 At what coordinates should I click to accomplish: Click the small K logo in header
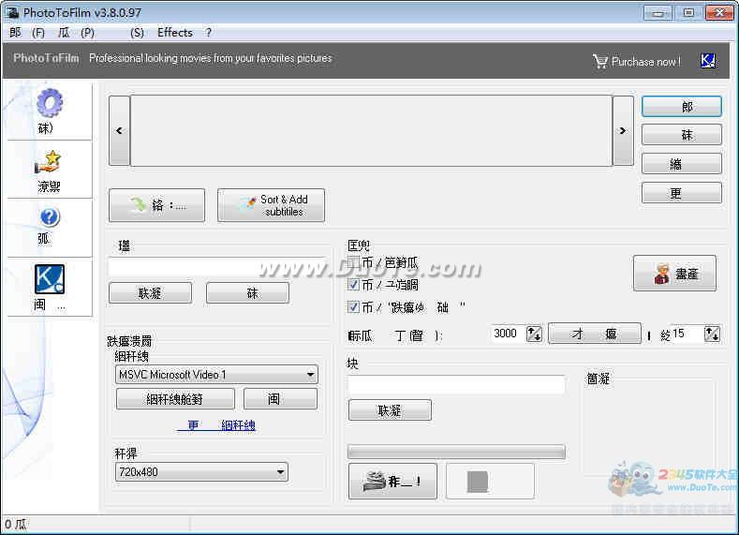(708, 60)
